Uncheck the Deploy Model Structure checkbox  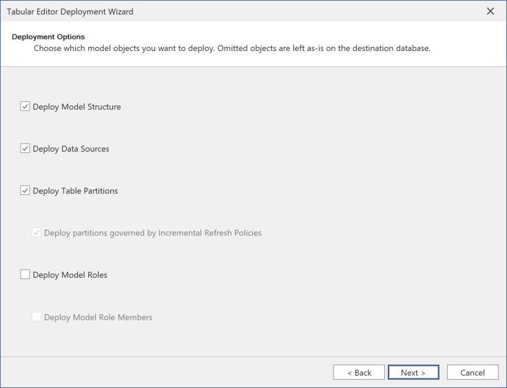25,107
